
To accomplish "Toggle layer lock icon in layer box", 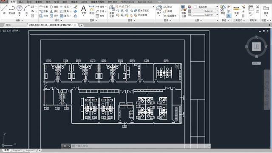I will tap(123, 6).
